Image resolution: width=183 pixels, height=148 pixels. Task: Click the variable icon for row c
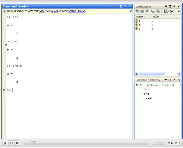coord(137,28)
